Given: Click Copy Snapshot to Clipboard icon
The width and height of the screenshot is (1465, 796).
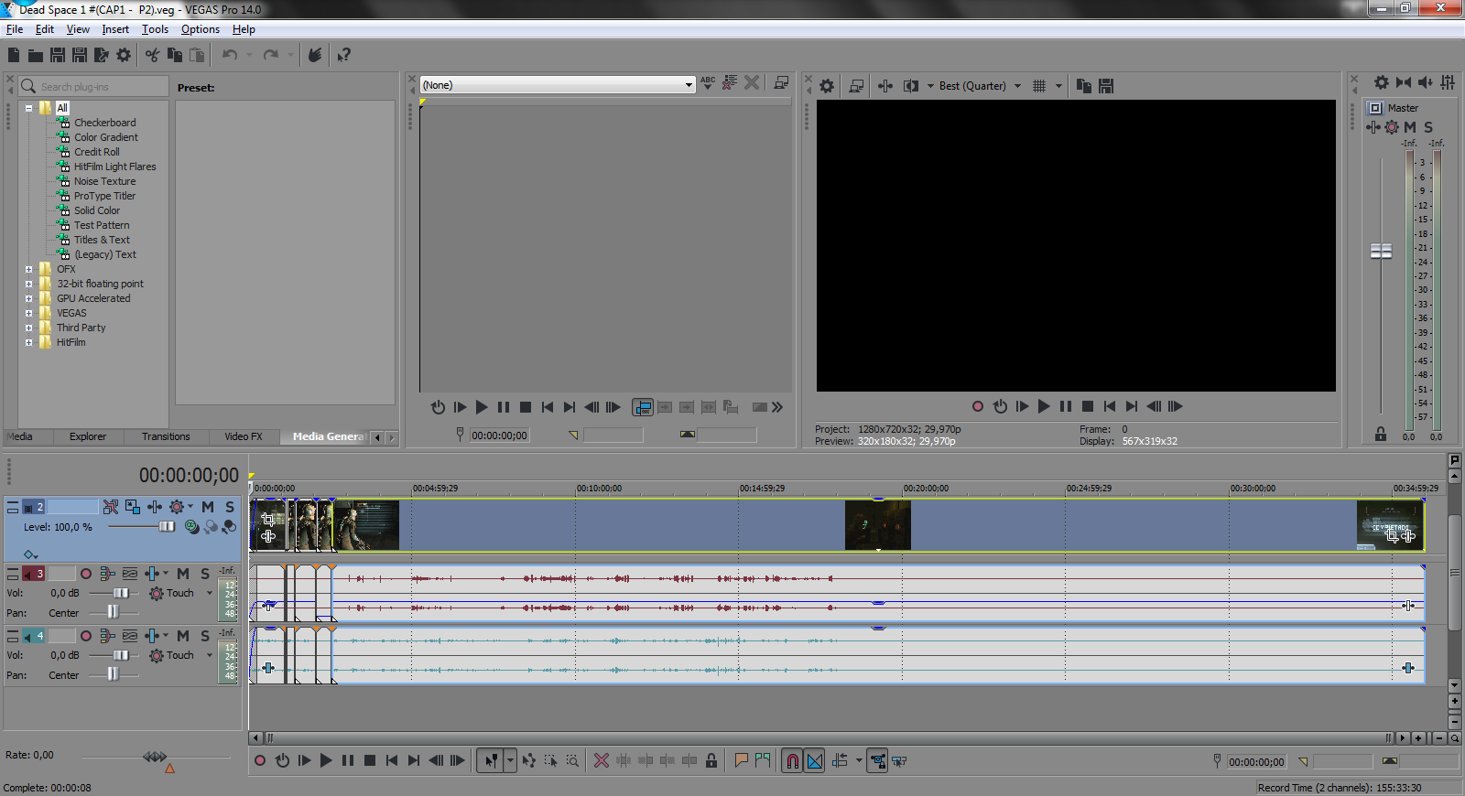Looking at the screenshot, I should (1084, 86).
